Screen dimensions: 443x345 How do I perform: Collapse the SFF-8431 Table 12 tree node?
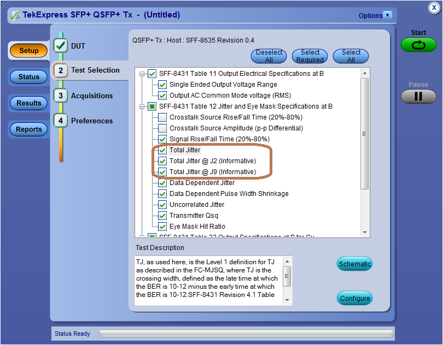click(143, 106)
